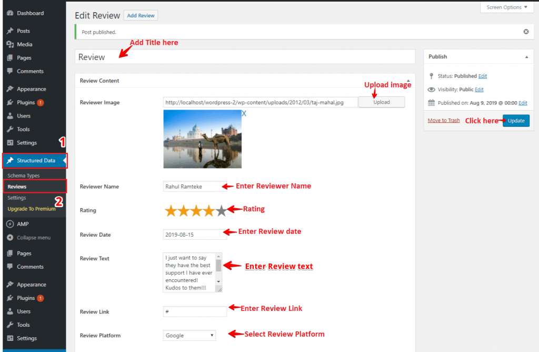Click the upper Plugins update count badge
Image resolution: width=539 pixels, height=352 pixels.
coord(40,103)
